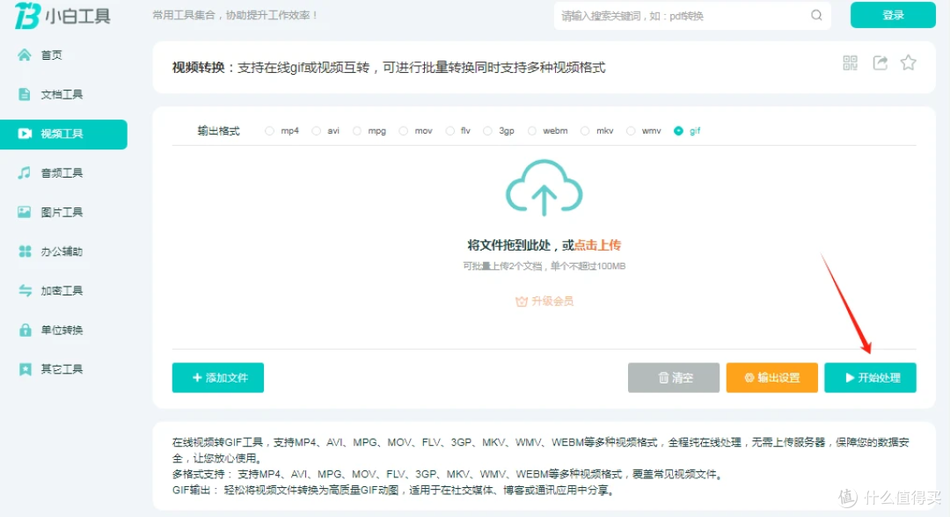950x517 pixels.
Task: Click the document icon beside 文档工具
Action: [x=25, y=94]
